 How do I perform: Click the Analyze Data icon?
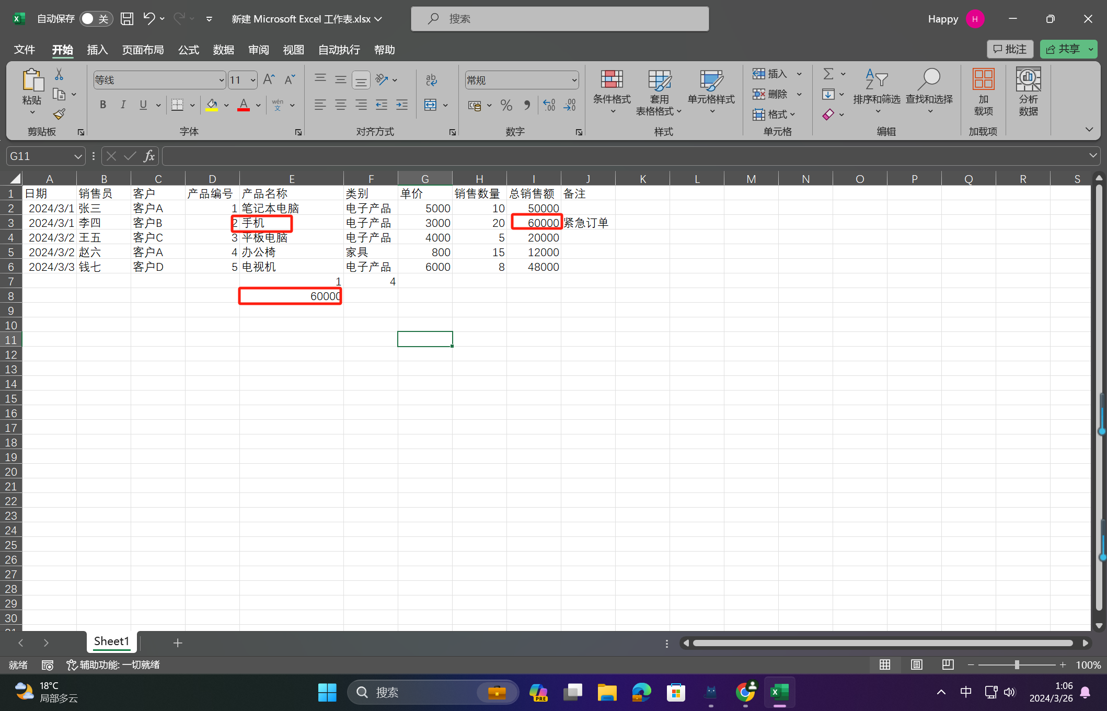coord(1028,91)
